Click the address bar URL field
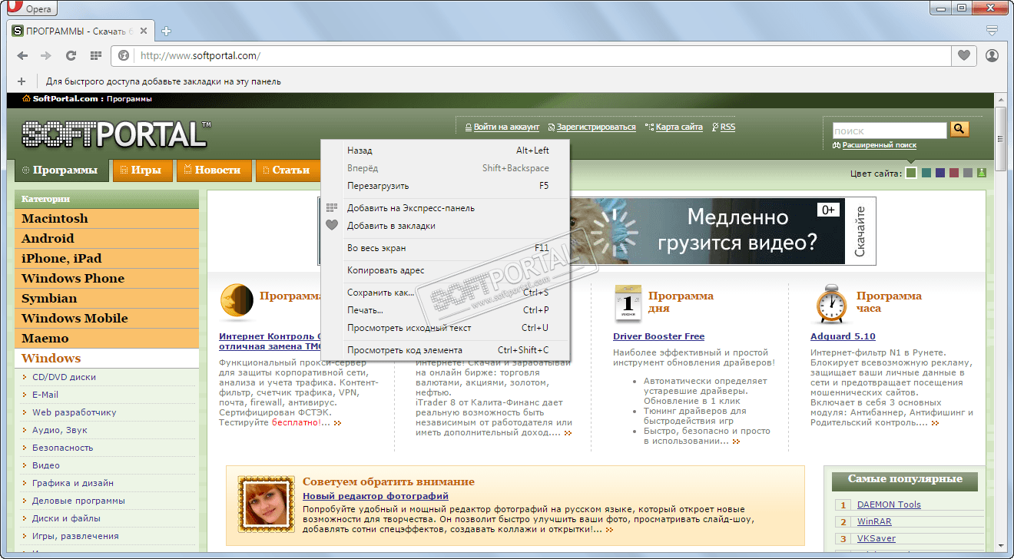The image size is (1014, 559). point(542,55)
